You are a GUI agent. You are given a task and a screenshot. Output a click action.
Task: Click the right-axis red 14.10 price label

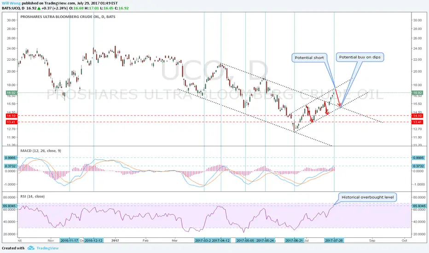[x=417, y=116]
